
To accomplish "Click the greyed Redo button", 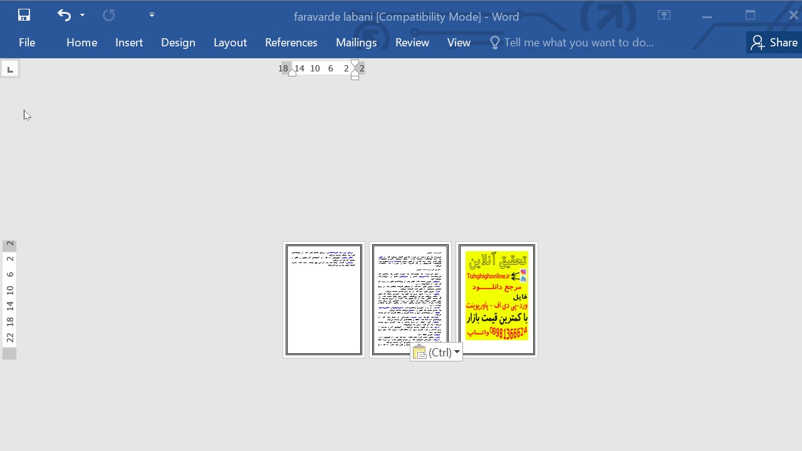I will pyautogui.click(x=108, y=15).
